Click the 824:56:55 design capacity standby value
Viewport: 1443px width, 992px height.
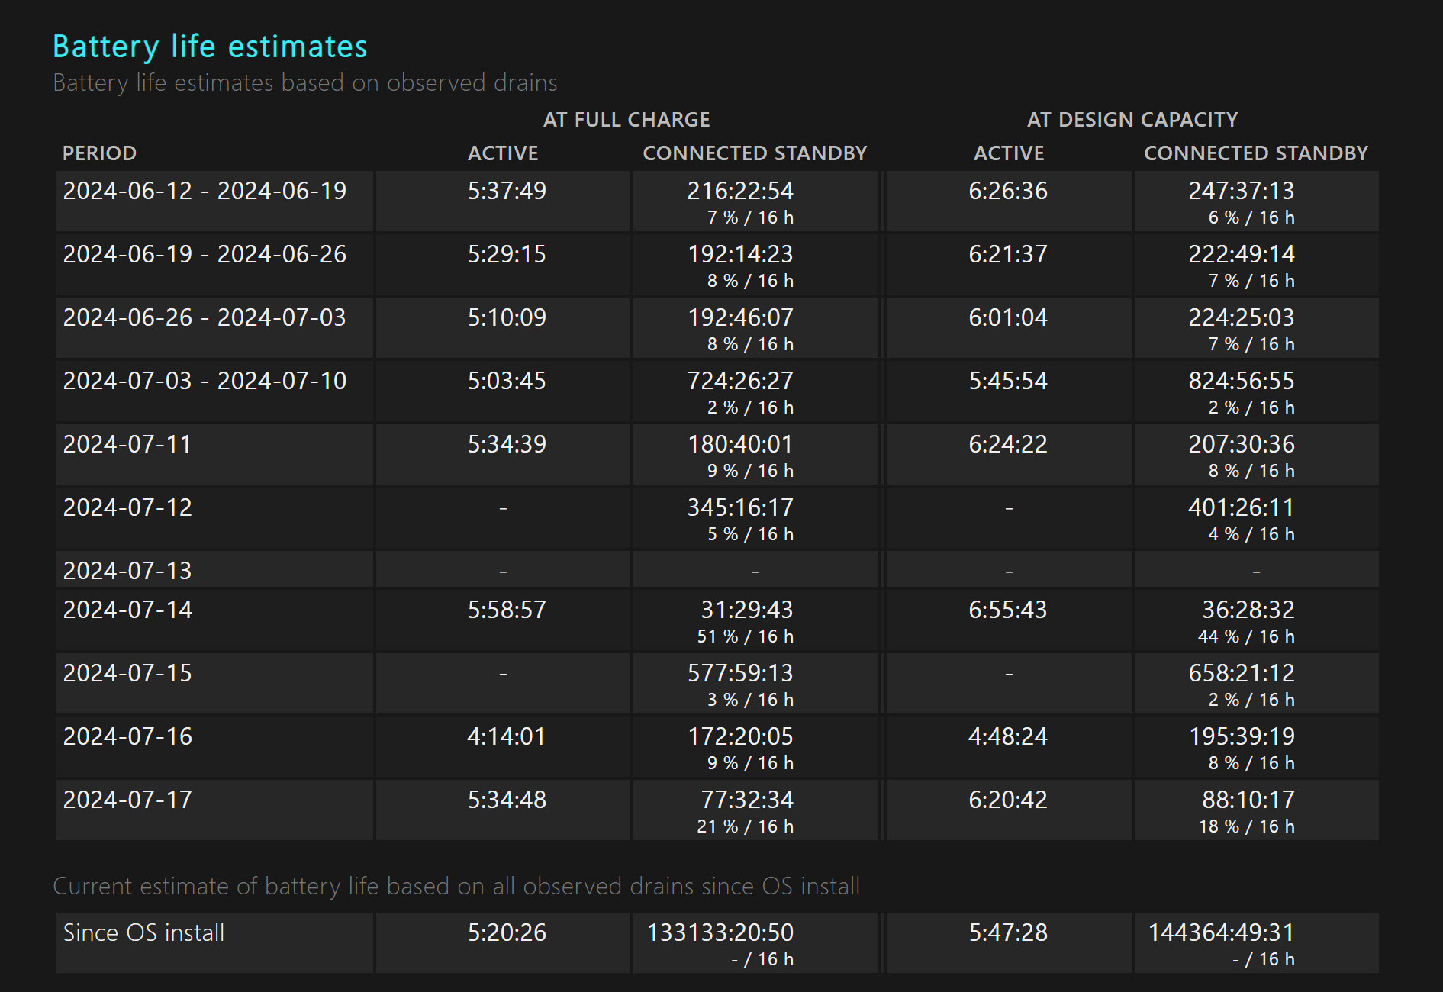(x=1241, y=381)
